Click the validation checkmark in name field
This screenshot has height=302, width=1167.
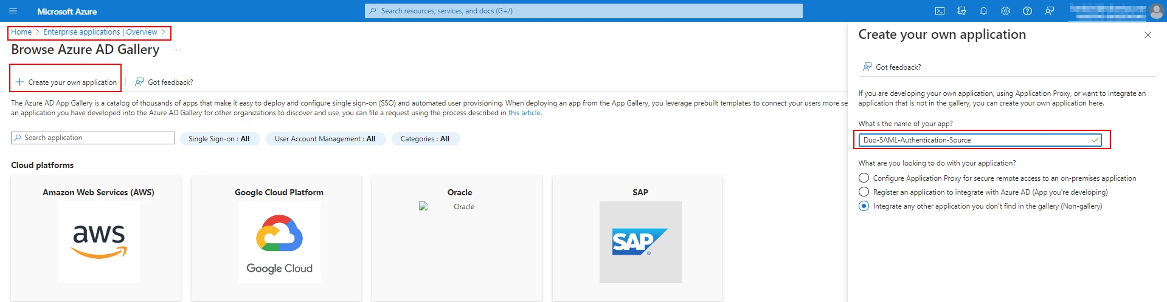(x=1095, y=140)
